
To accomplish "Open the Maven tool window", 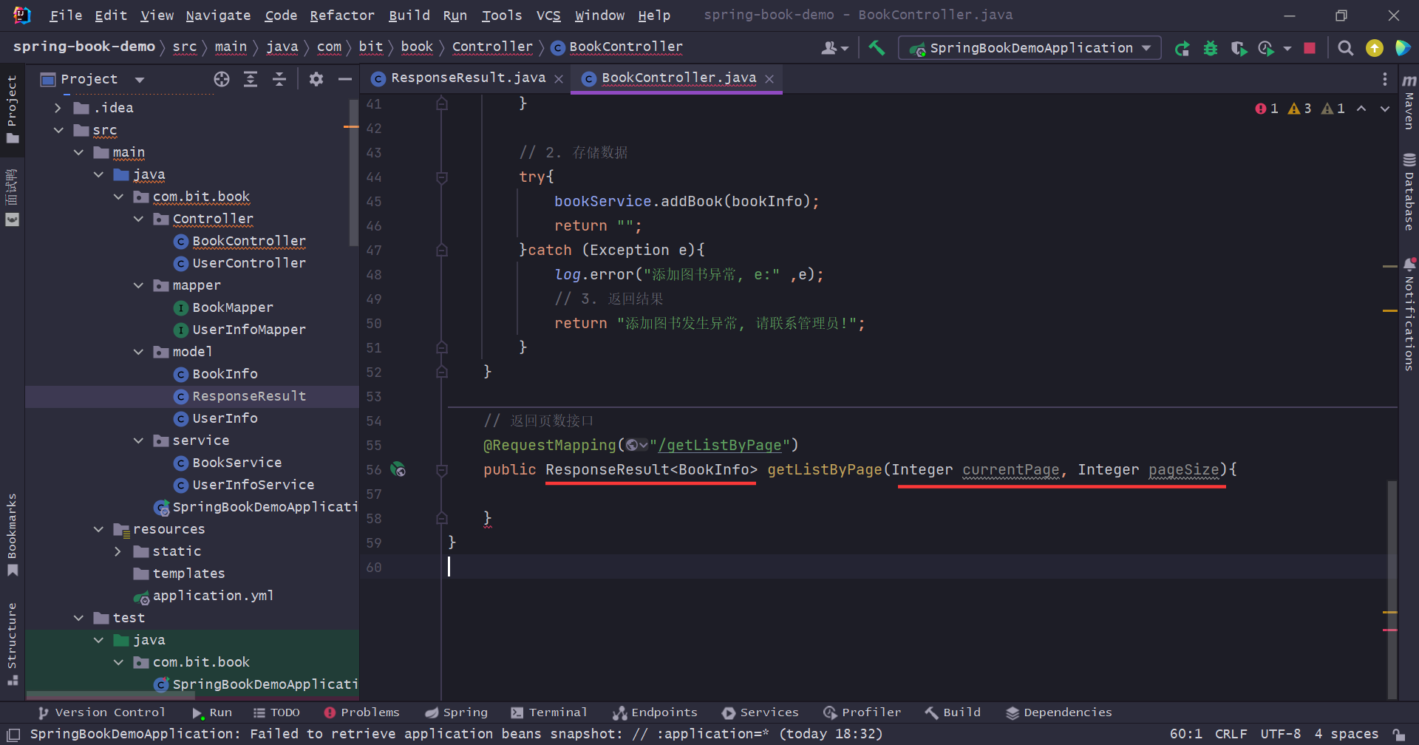I will click(1409, 102).
